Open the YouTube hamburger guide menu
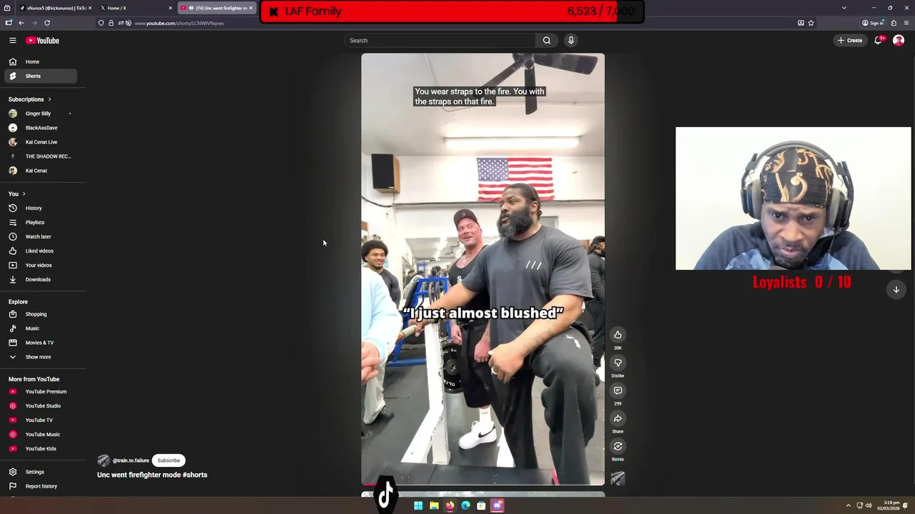Screen dimensions: 915x514 coord(12,41)
